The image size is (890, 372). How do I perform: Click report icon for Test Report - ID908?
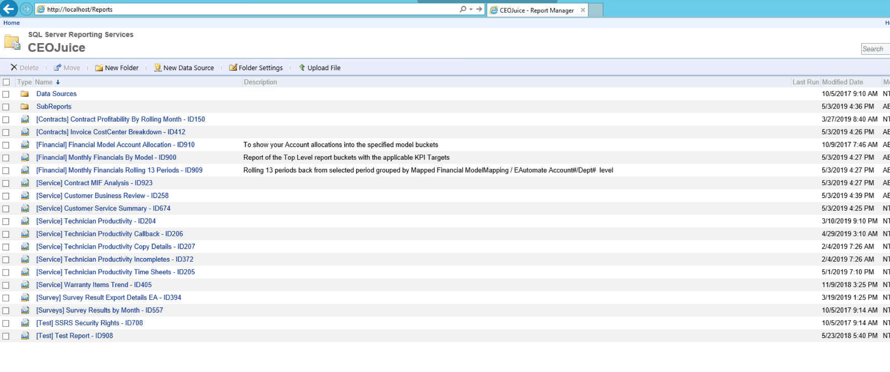(x=25, y=336)
